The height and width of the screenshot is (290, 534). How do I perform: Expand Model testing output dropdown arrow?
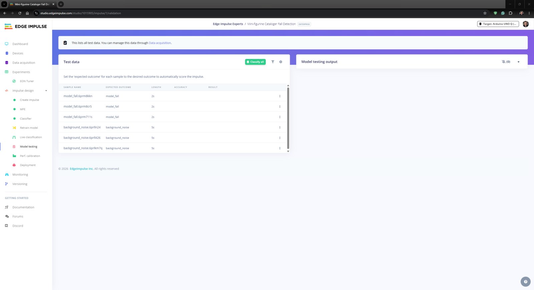pyautogui.click(x=518, y=62)
